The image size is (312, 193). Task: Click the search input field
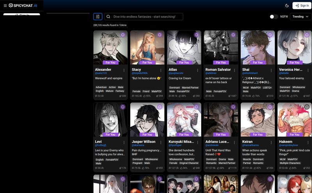[146, 17]
